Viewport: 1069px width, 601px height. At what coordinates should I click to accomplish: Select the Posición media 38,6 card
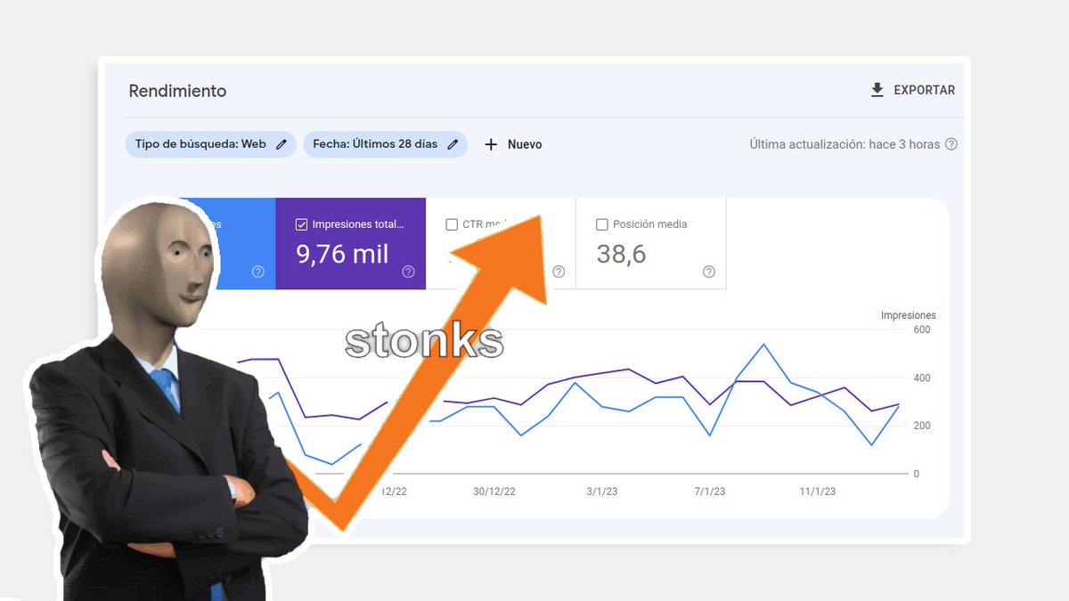pos(651,244)
